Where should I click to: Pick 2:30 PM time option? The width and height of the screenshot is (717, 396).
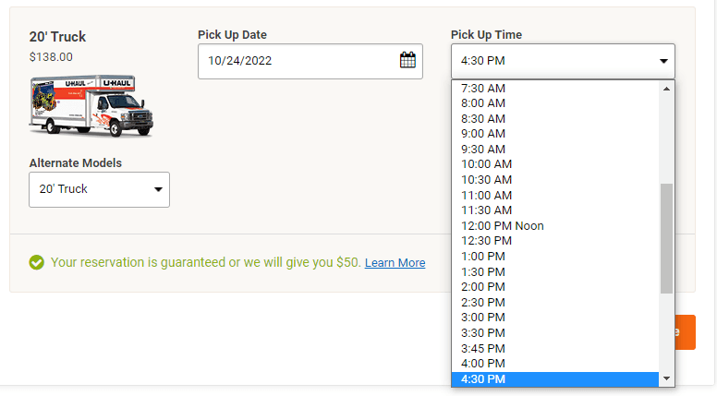coord(483,302)
